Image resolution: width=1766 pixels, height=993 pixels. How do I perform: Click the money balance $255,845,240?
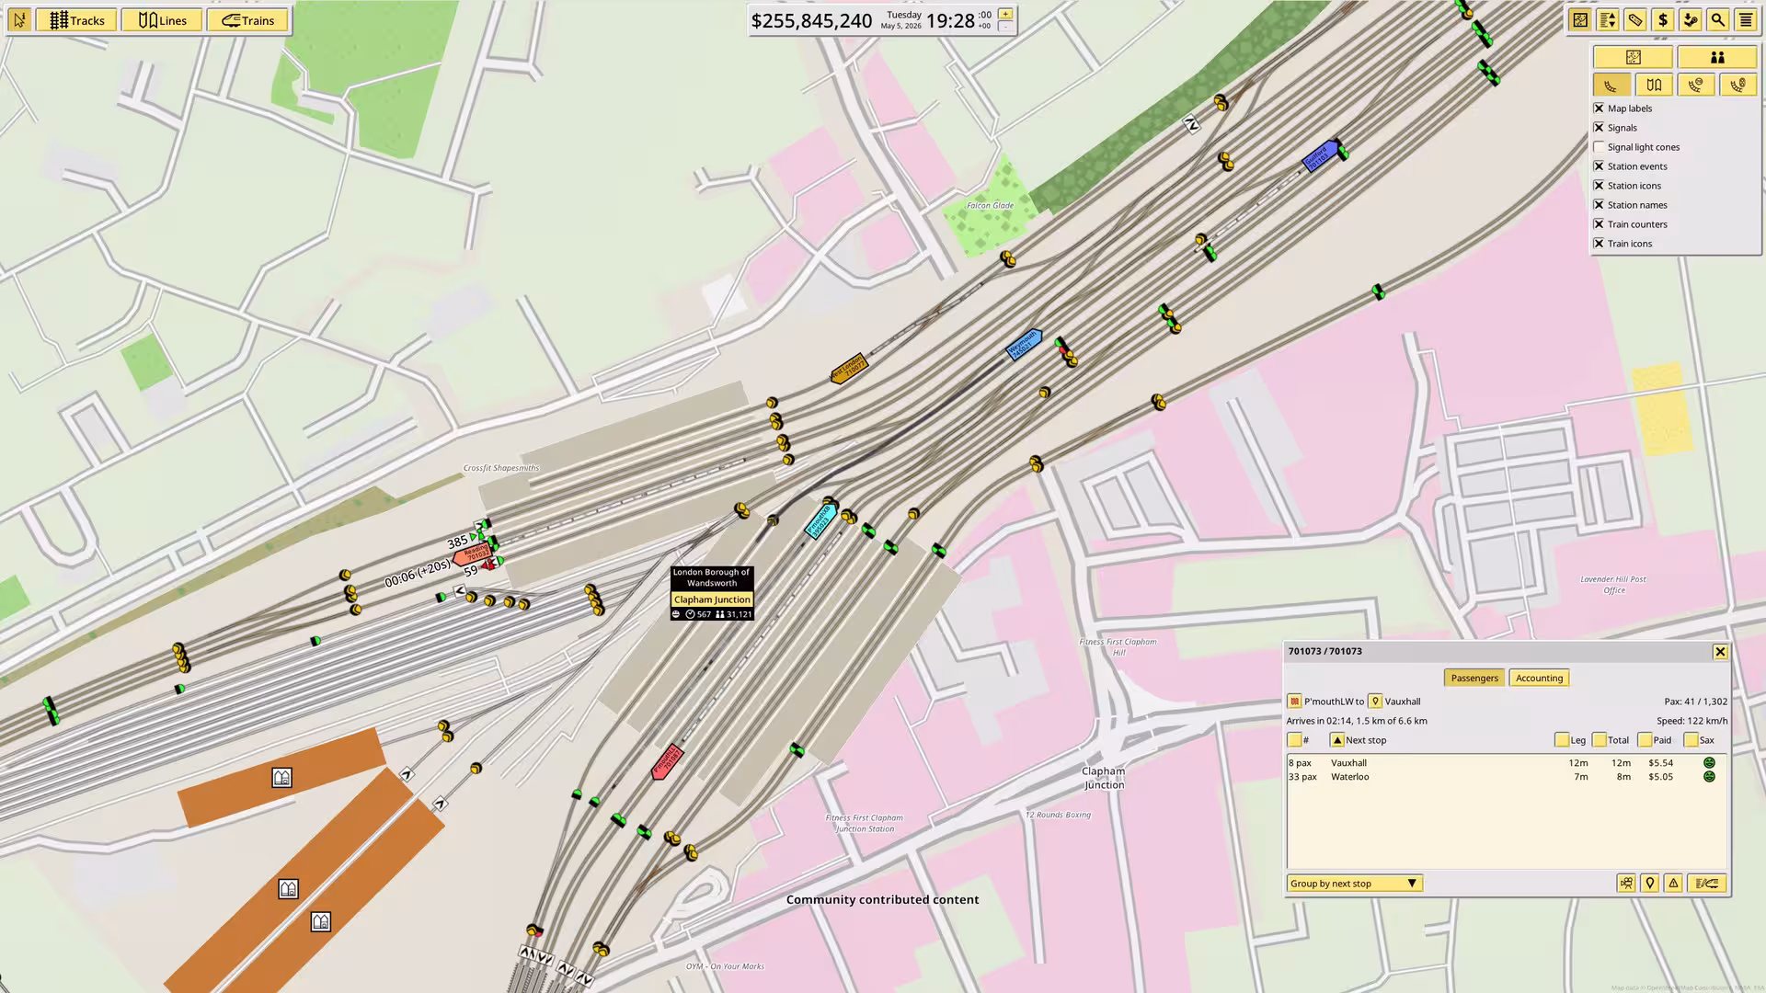[x=811, y=20]
